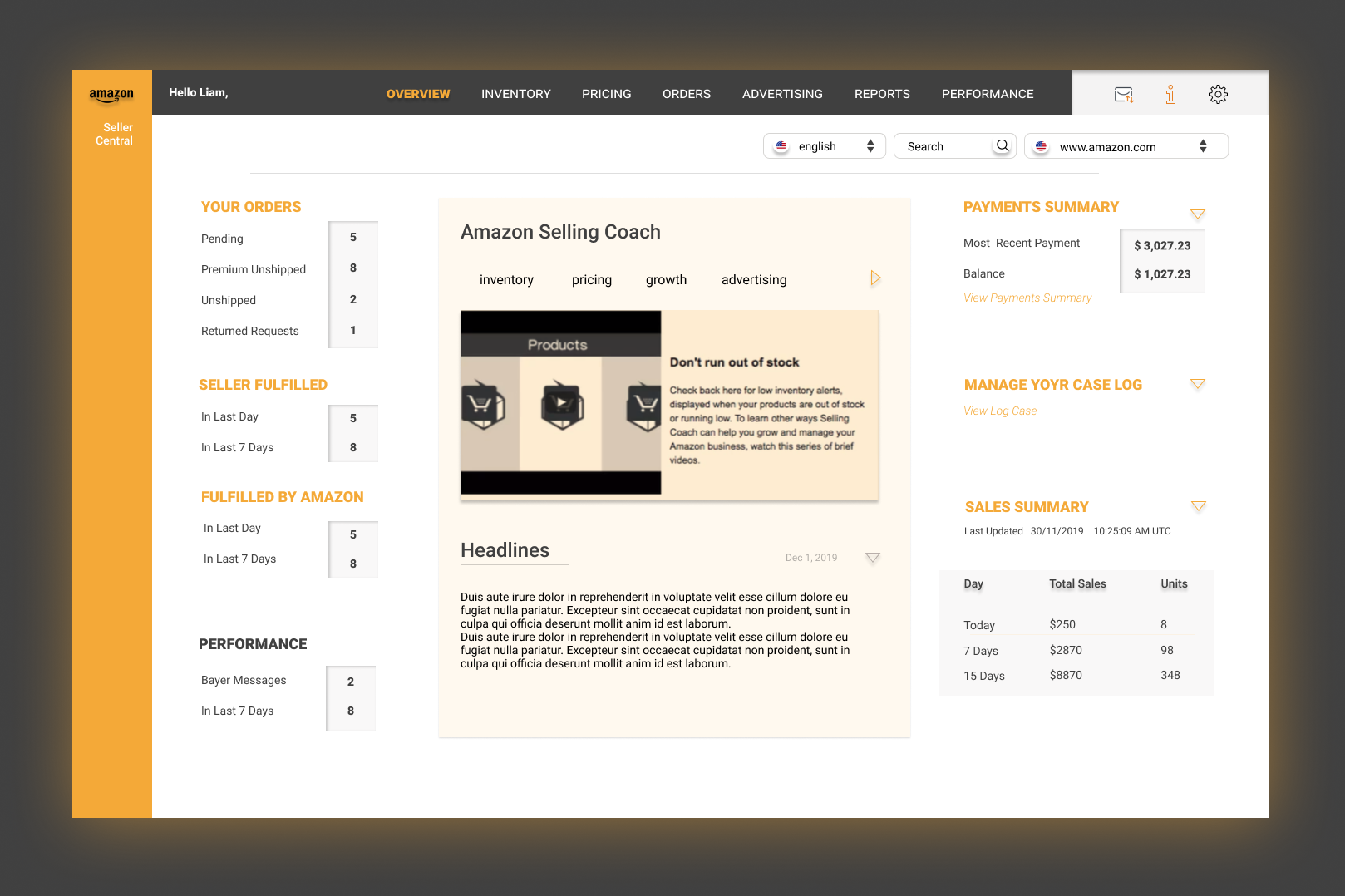The height and width of the screenshot is (896, 1345).
Task: Click the Premium Unshipped orders row
Action: click(x=289, y=269)
